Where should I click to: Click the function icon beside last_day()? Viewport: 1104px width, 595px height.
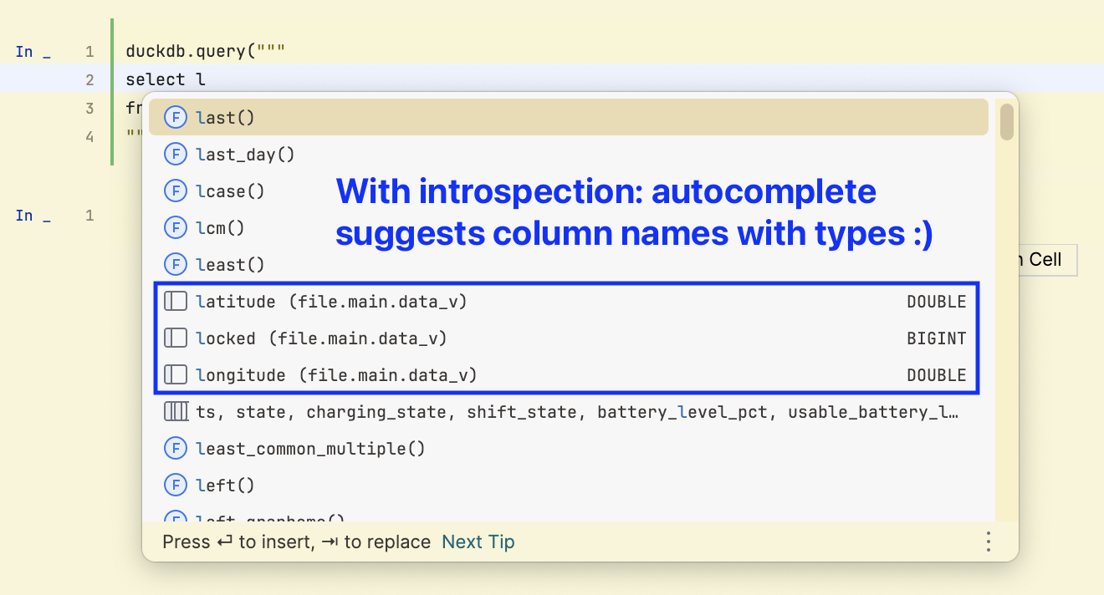[175, 155]
